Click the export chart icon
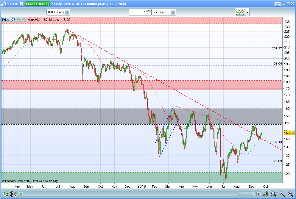This screenshot has width=296, height=199. pyautogui.click(x=5, y=194)
